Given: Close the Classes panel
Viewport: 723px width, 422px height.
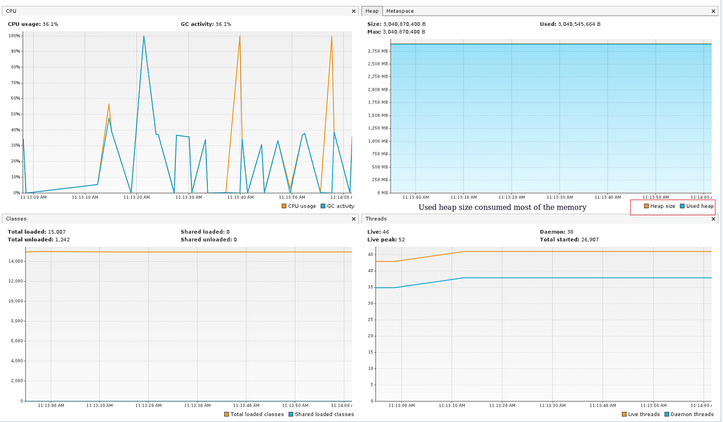Looking at the screenshot, I should coord(354,219).
